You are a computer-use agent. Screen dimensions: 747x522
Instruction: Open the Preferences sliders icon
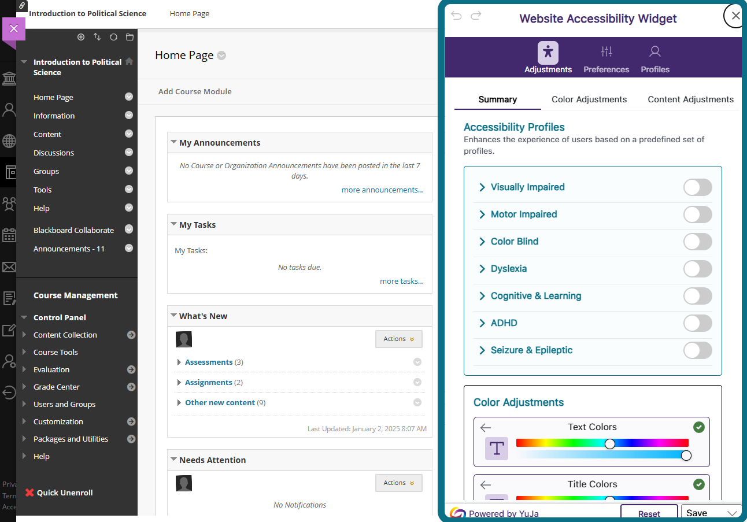(x=607, y=51)
